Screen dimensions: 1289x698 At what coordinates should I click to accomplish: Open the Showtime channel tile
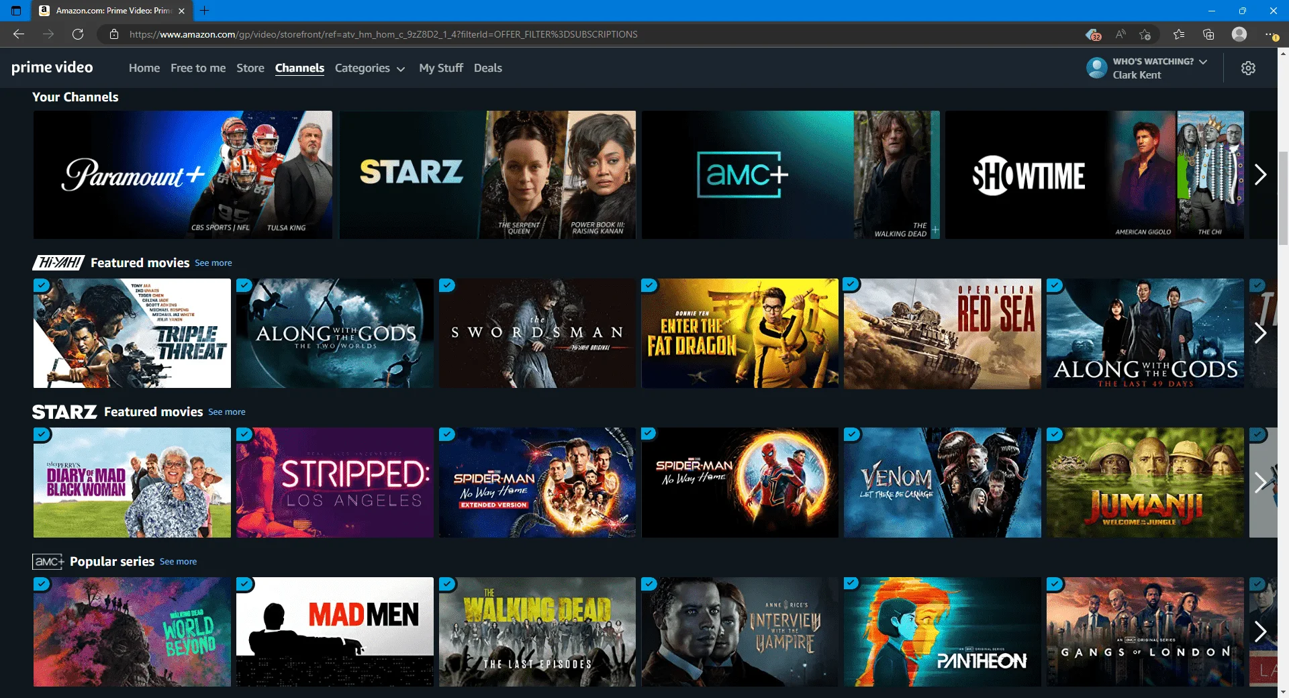[1094, 174]
